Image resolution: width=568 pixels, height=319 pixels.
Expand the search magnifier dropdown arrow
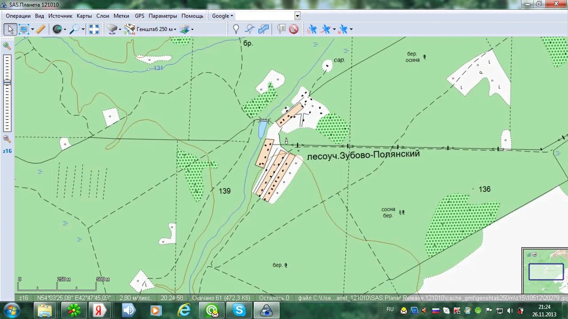tap(83, 30)
